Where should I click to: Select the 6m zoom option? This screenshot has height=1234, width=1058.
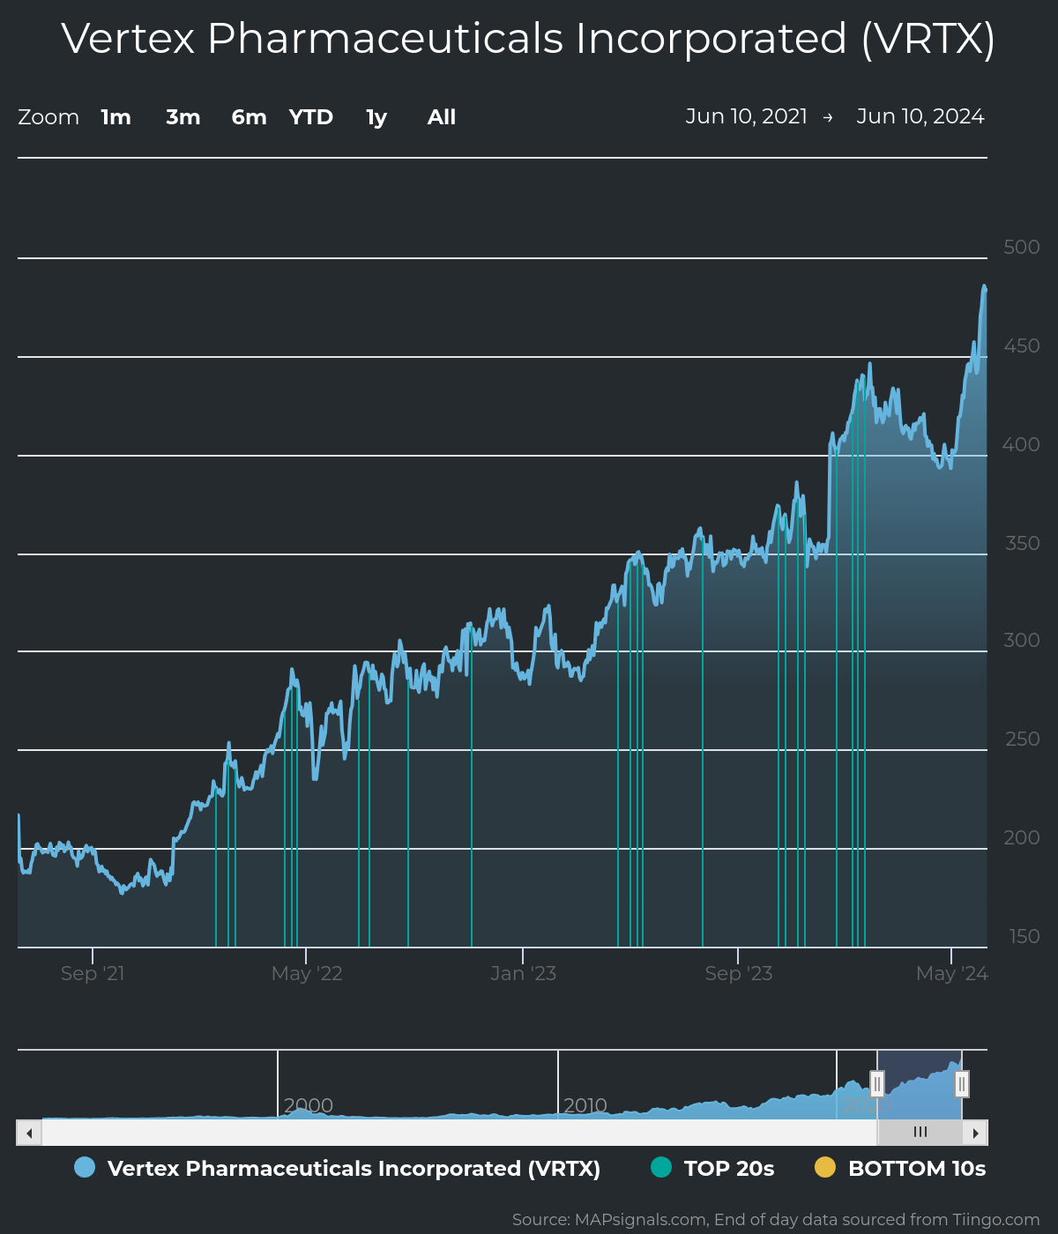[248, 116]
